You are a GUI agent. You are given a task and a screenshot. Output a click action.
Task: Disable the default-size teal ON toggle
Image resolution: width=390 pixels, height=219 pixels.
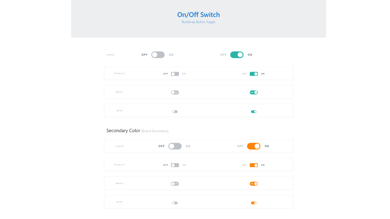point(253,74)
